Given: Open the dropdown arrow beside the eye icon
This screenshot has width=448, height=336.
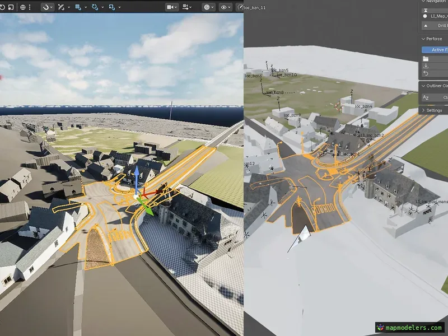Looking at the screenshot, I should pos(229,7).
